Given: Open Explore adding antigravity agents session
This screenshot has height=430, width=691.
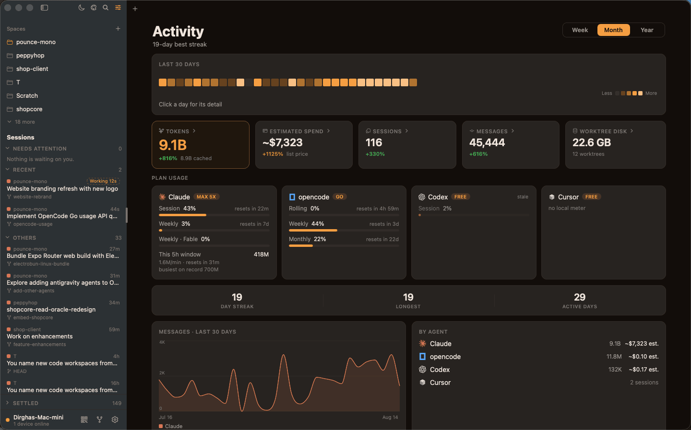Looking at the screenshot, I should pos(63,283).
